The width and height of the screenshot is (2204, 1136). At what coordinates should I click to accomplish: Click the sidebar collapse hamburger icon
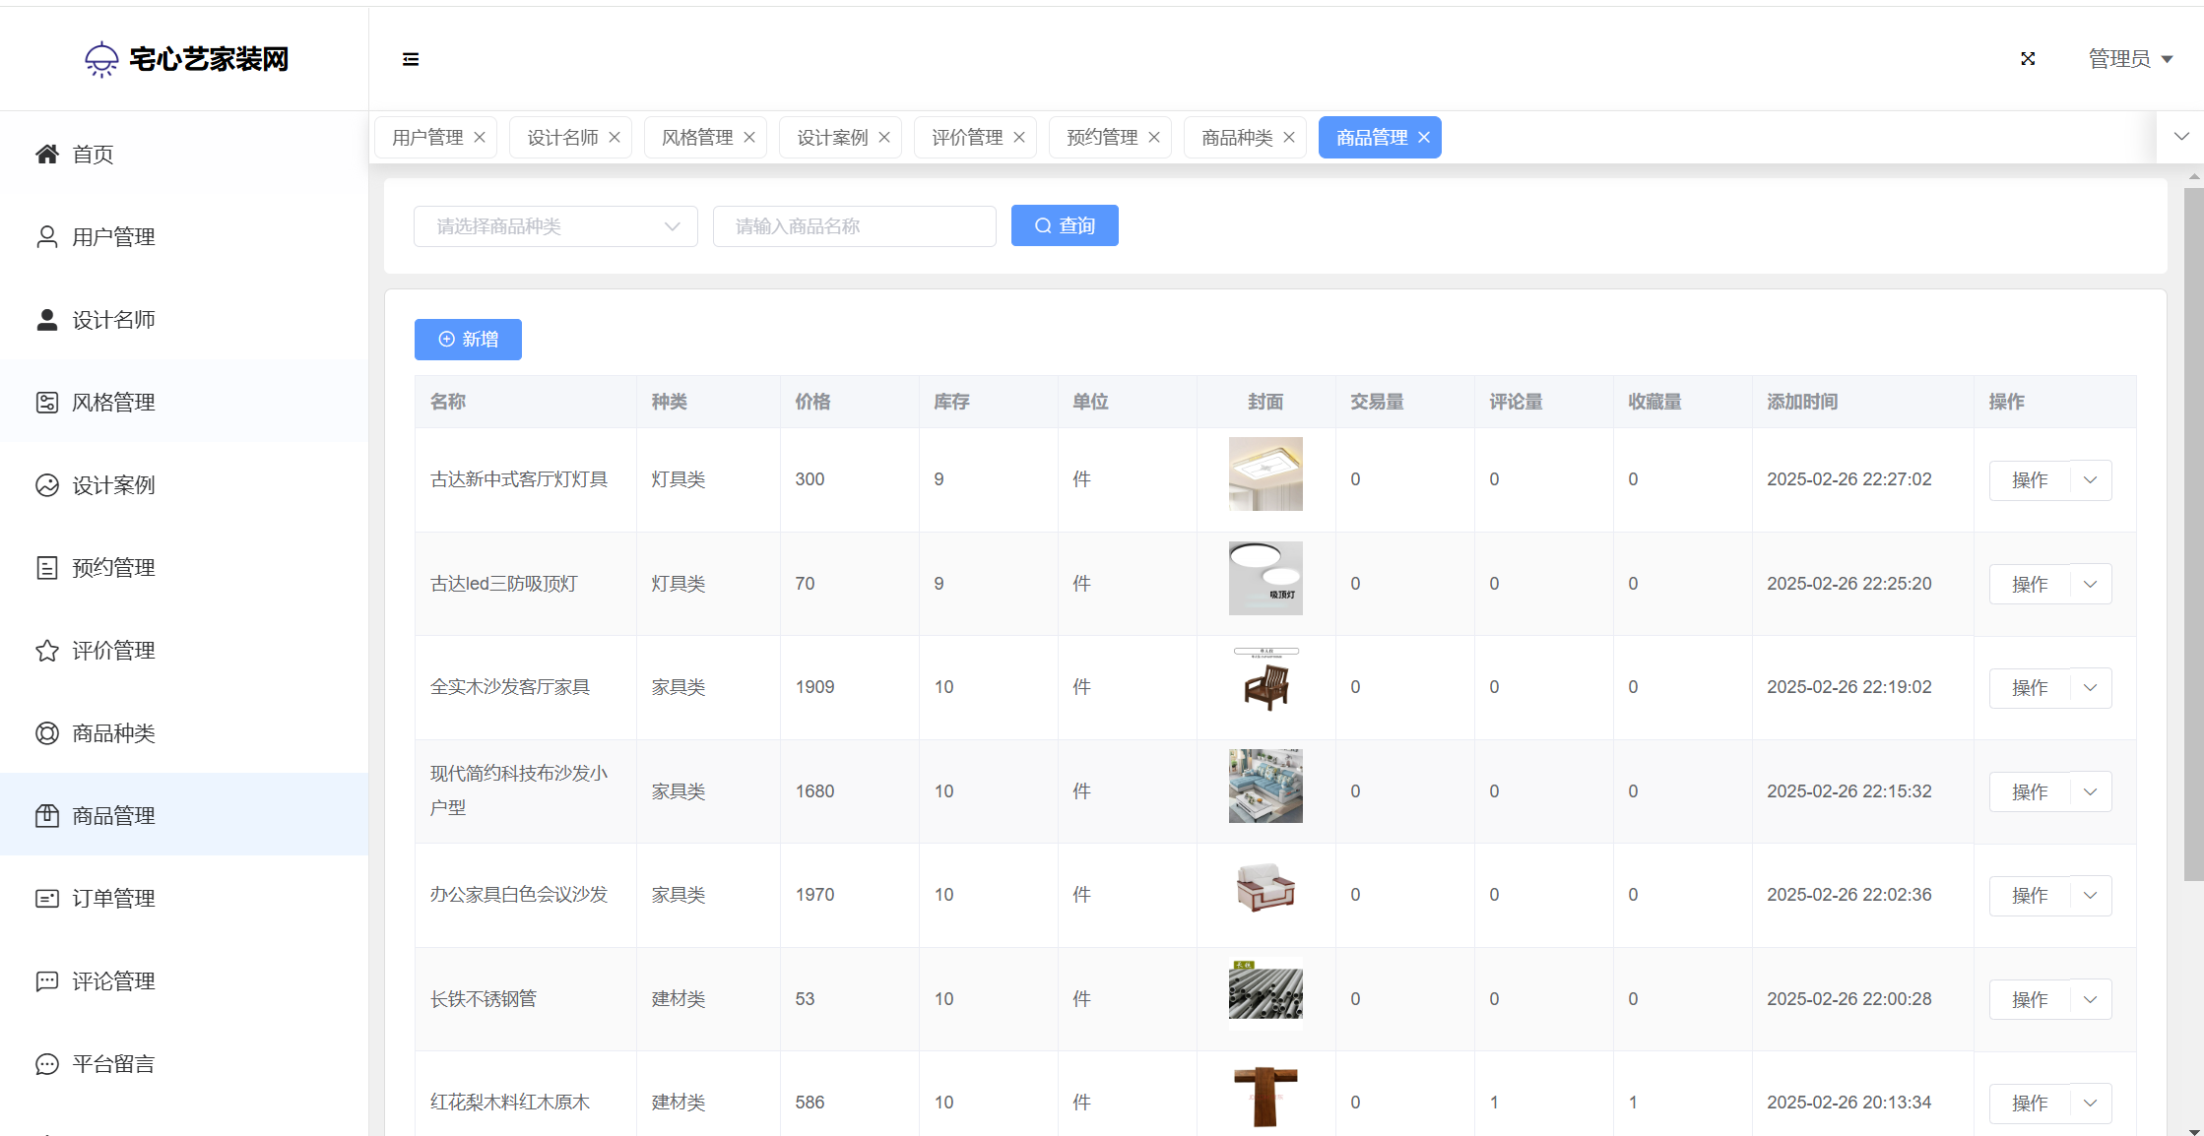click(x=411, y=59)
